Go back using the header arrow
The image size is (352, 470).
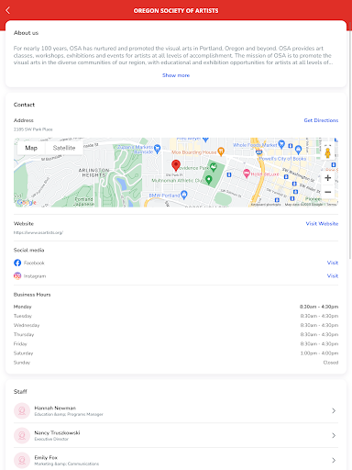click(8, 10)
